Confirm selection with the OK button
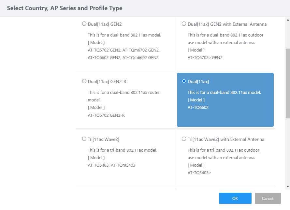The height and width of the screenshot is (210, 290). 235,198
